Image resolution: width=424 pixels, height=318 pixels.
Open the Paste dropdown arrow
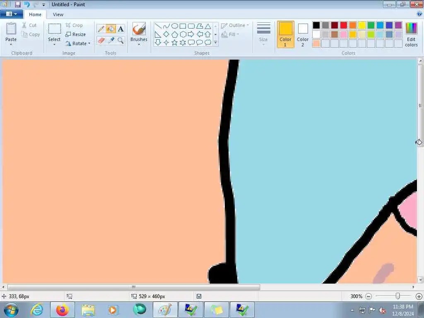click(11, 45)
